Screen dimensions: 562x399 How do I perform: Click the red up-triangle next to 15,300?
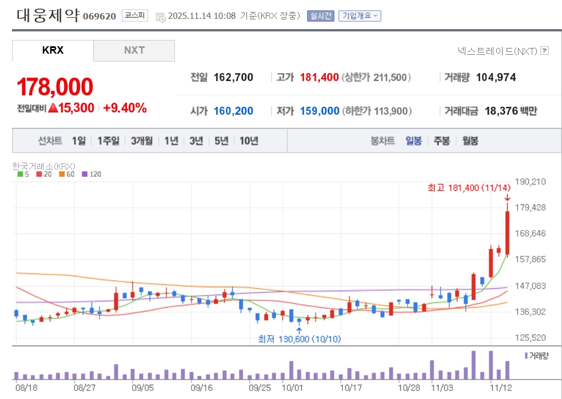click(53, 108)
